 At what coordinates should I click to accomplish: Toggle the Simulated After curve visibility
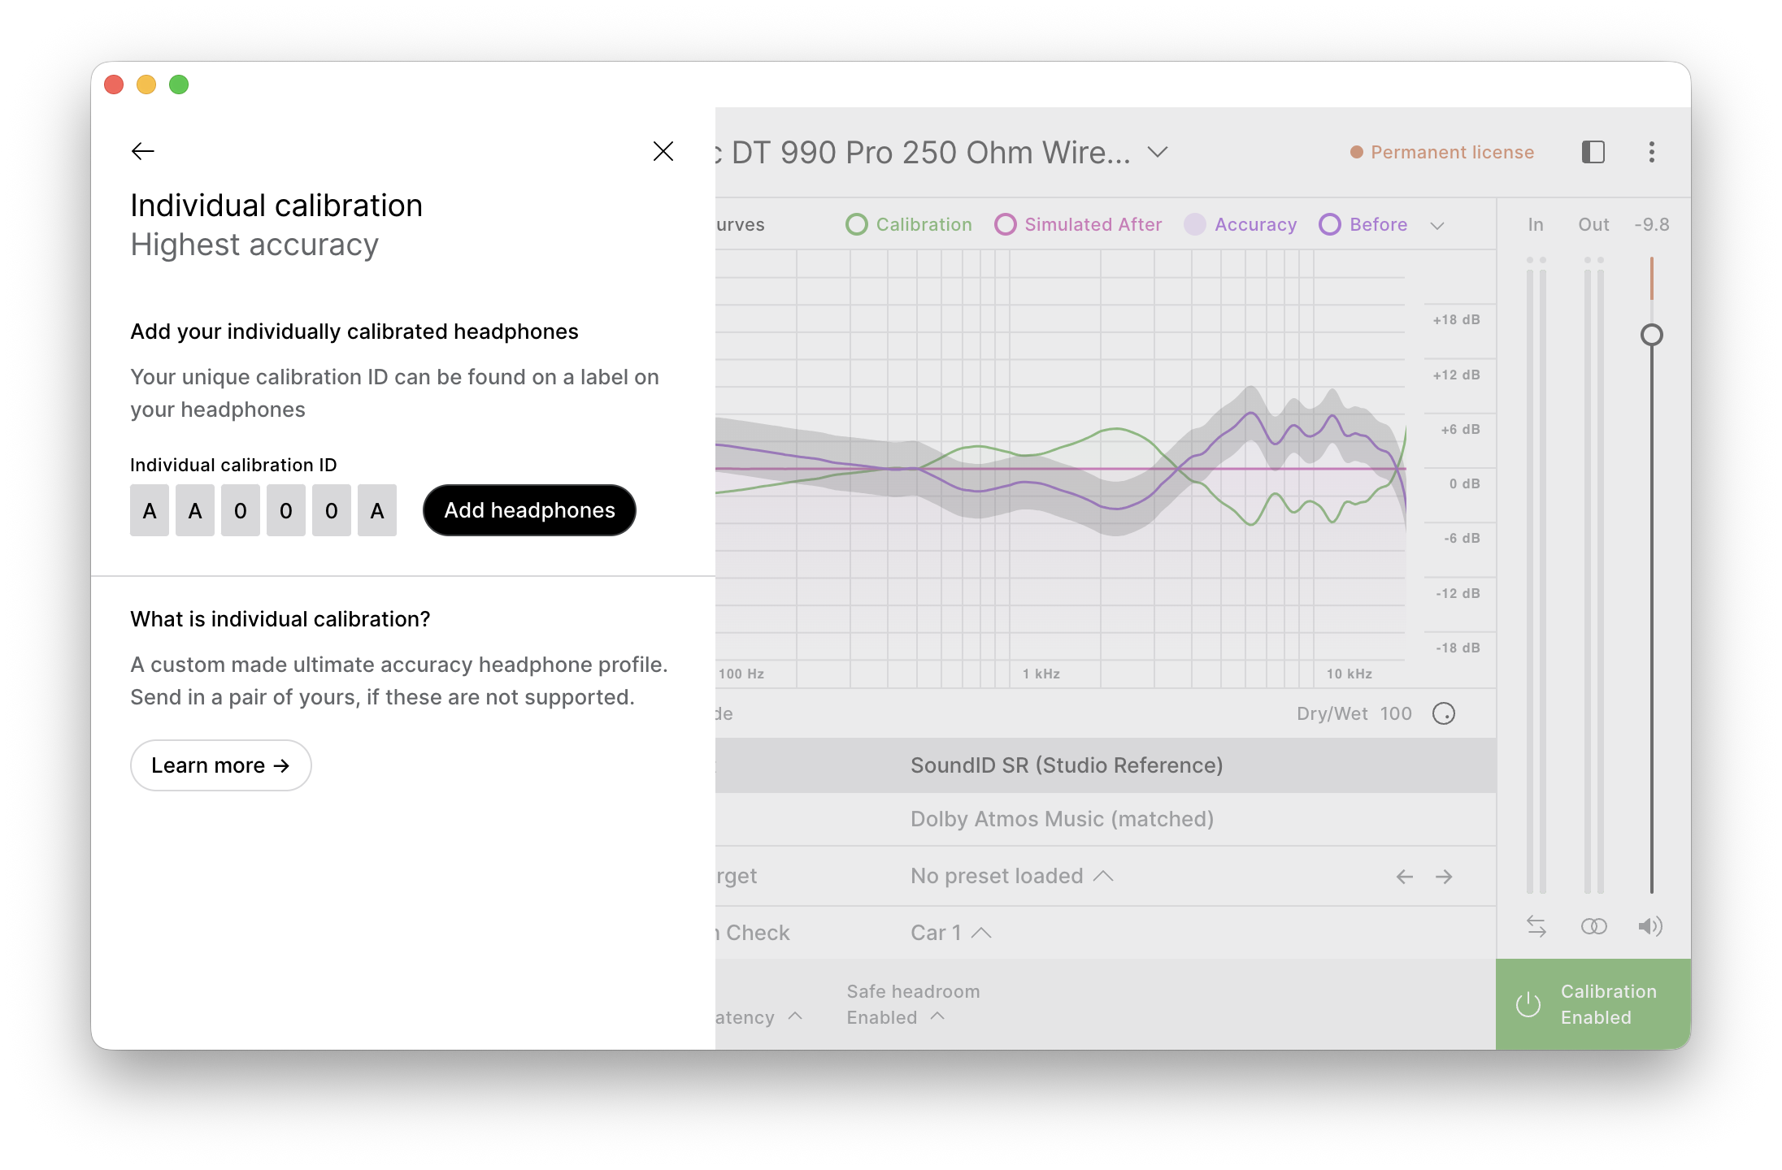click(1078, 224)
